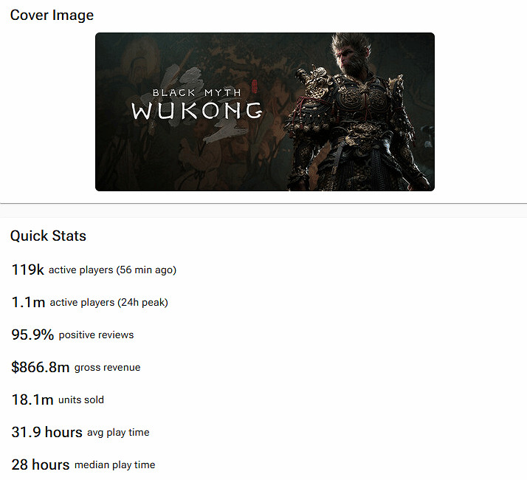Select the 31.9 hours value
This screenshot has width=527, height=480.
(x=46, y=432)
